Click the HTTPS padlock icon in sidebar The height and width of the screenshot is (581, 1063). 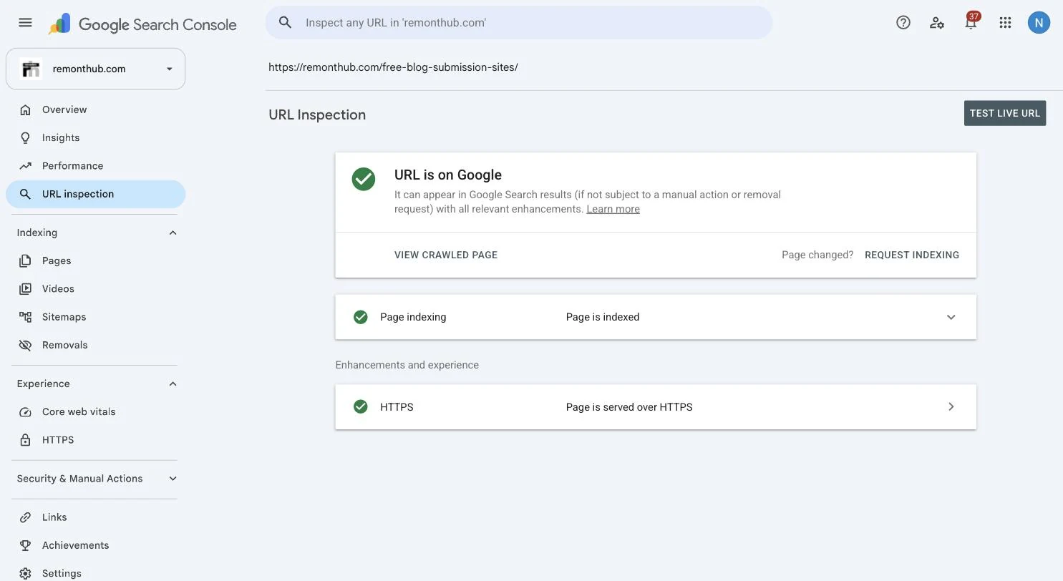pos(26,440)
